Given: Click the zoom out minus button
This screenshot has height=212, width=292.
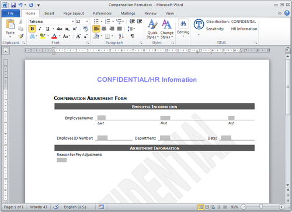Looking at the screenshot, I should 244,207.
